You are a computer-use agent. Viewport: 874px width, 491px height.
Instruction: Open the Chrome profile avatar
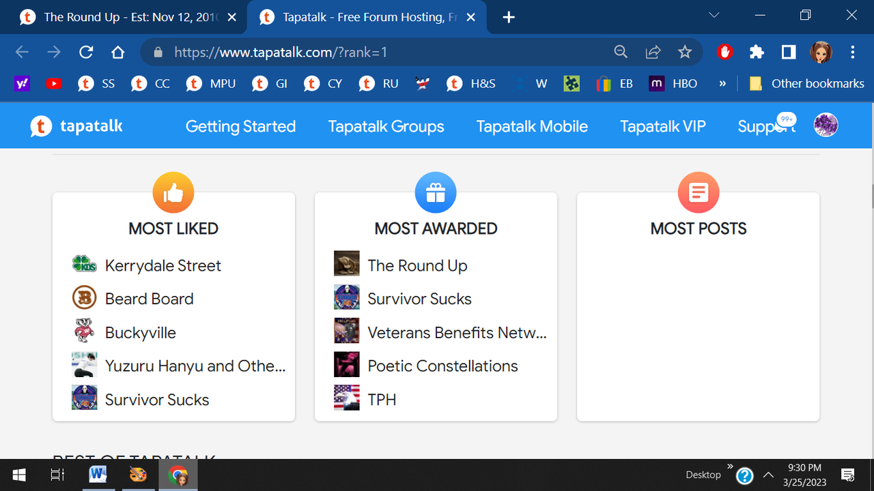(x=821, y=53)
